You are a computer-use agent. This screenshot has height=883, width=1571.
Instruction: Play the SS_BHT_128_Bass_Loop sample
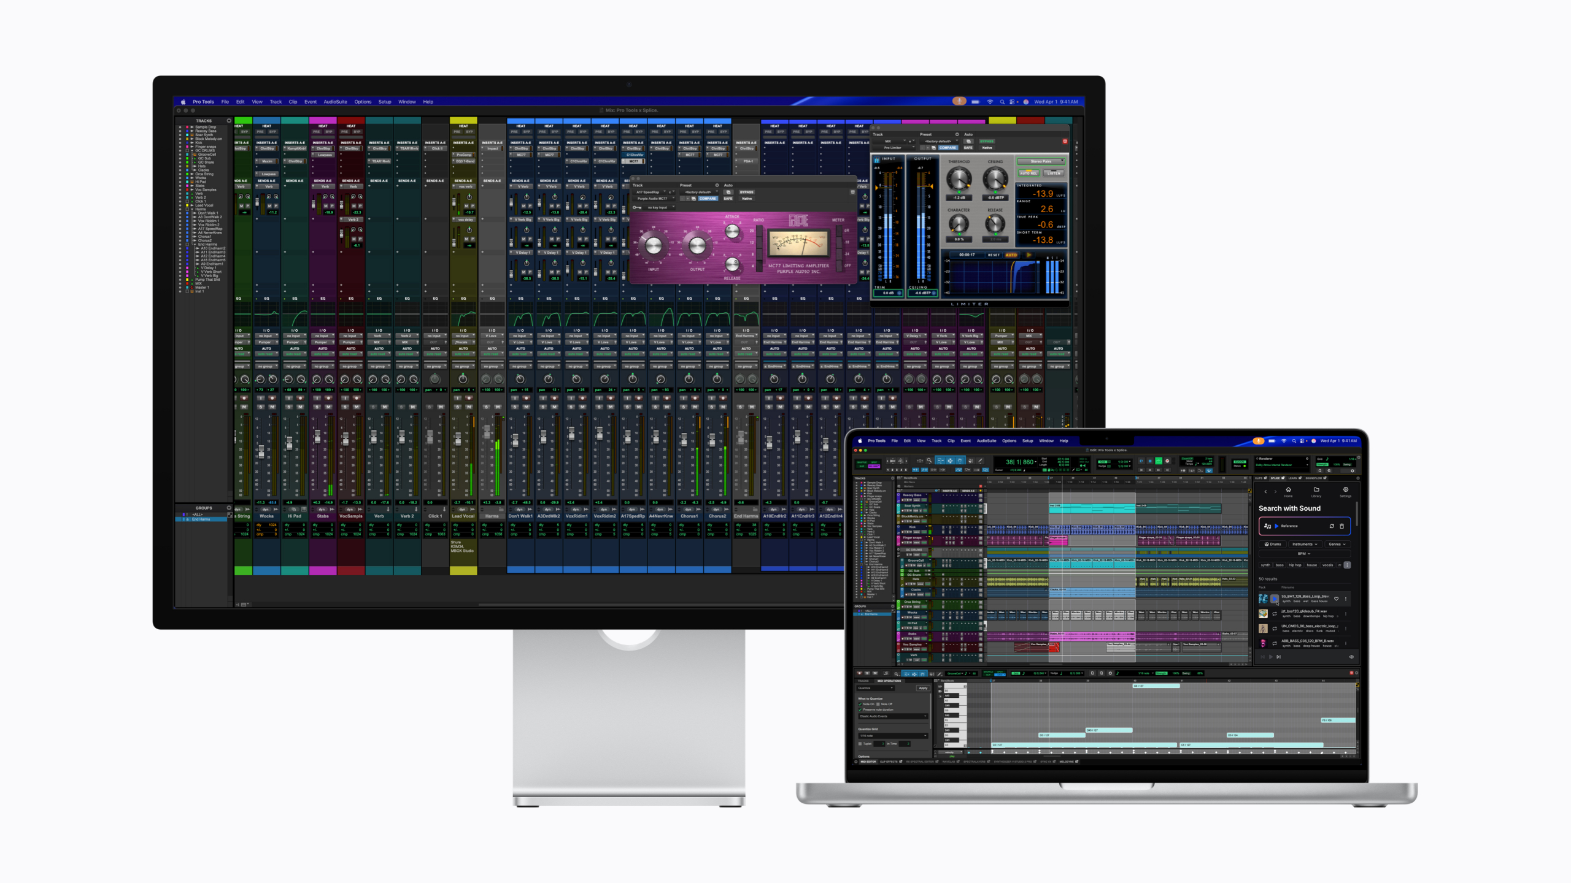click(x=1275, y=599)
